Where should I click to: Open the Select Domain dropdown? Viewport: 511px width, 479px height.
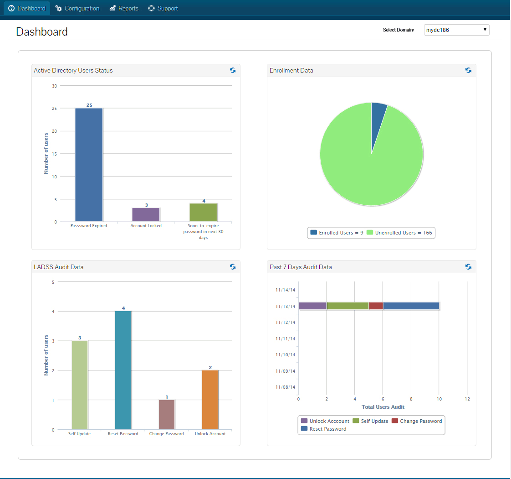point(456,30)
